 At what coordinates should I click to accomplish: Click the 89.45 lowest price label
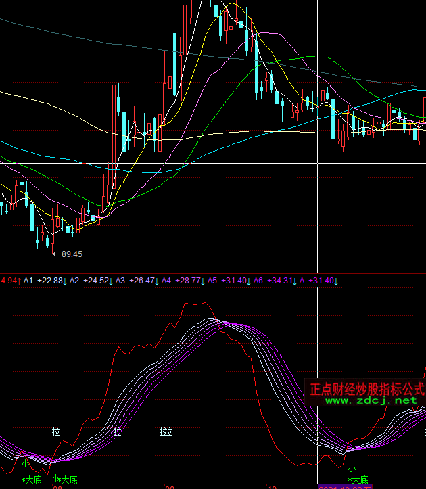[x=72, y=254]
